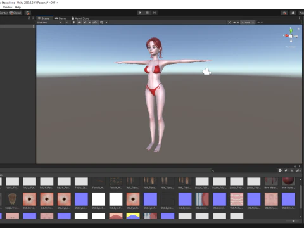Toggle the scene grid visibility icon
This screenshot has width=304, height=228.
pos(102,22)
